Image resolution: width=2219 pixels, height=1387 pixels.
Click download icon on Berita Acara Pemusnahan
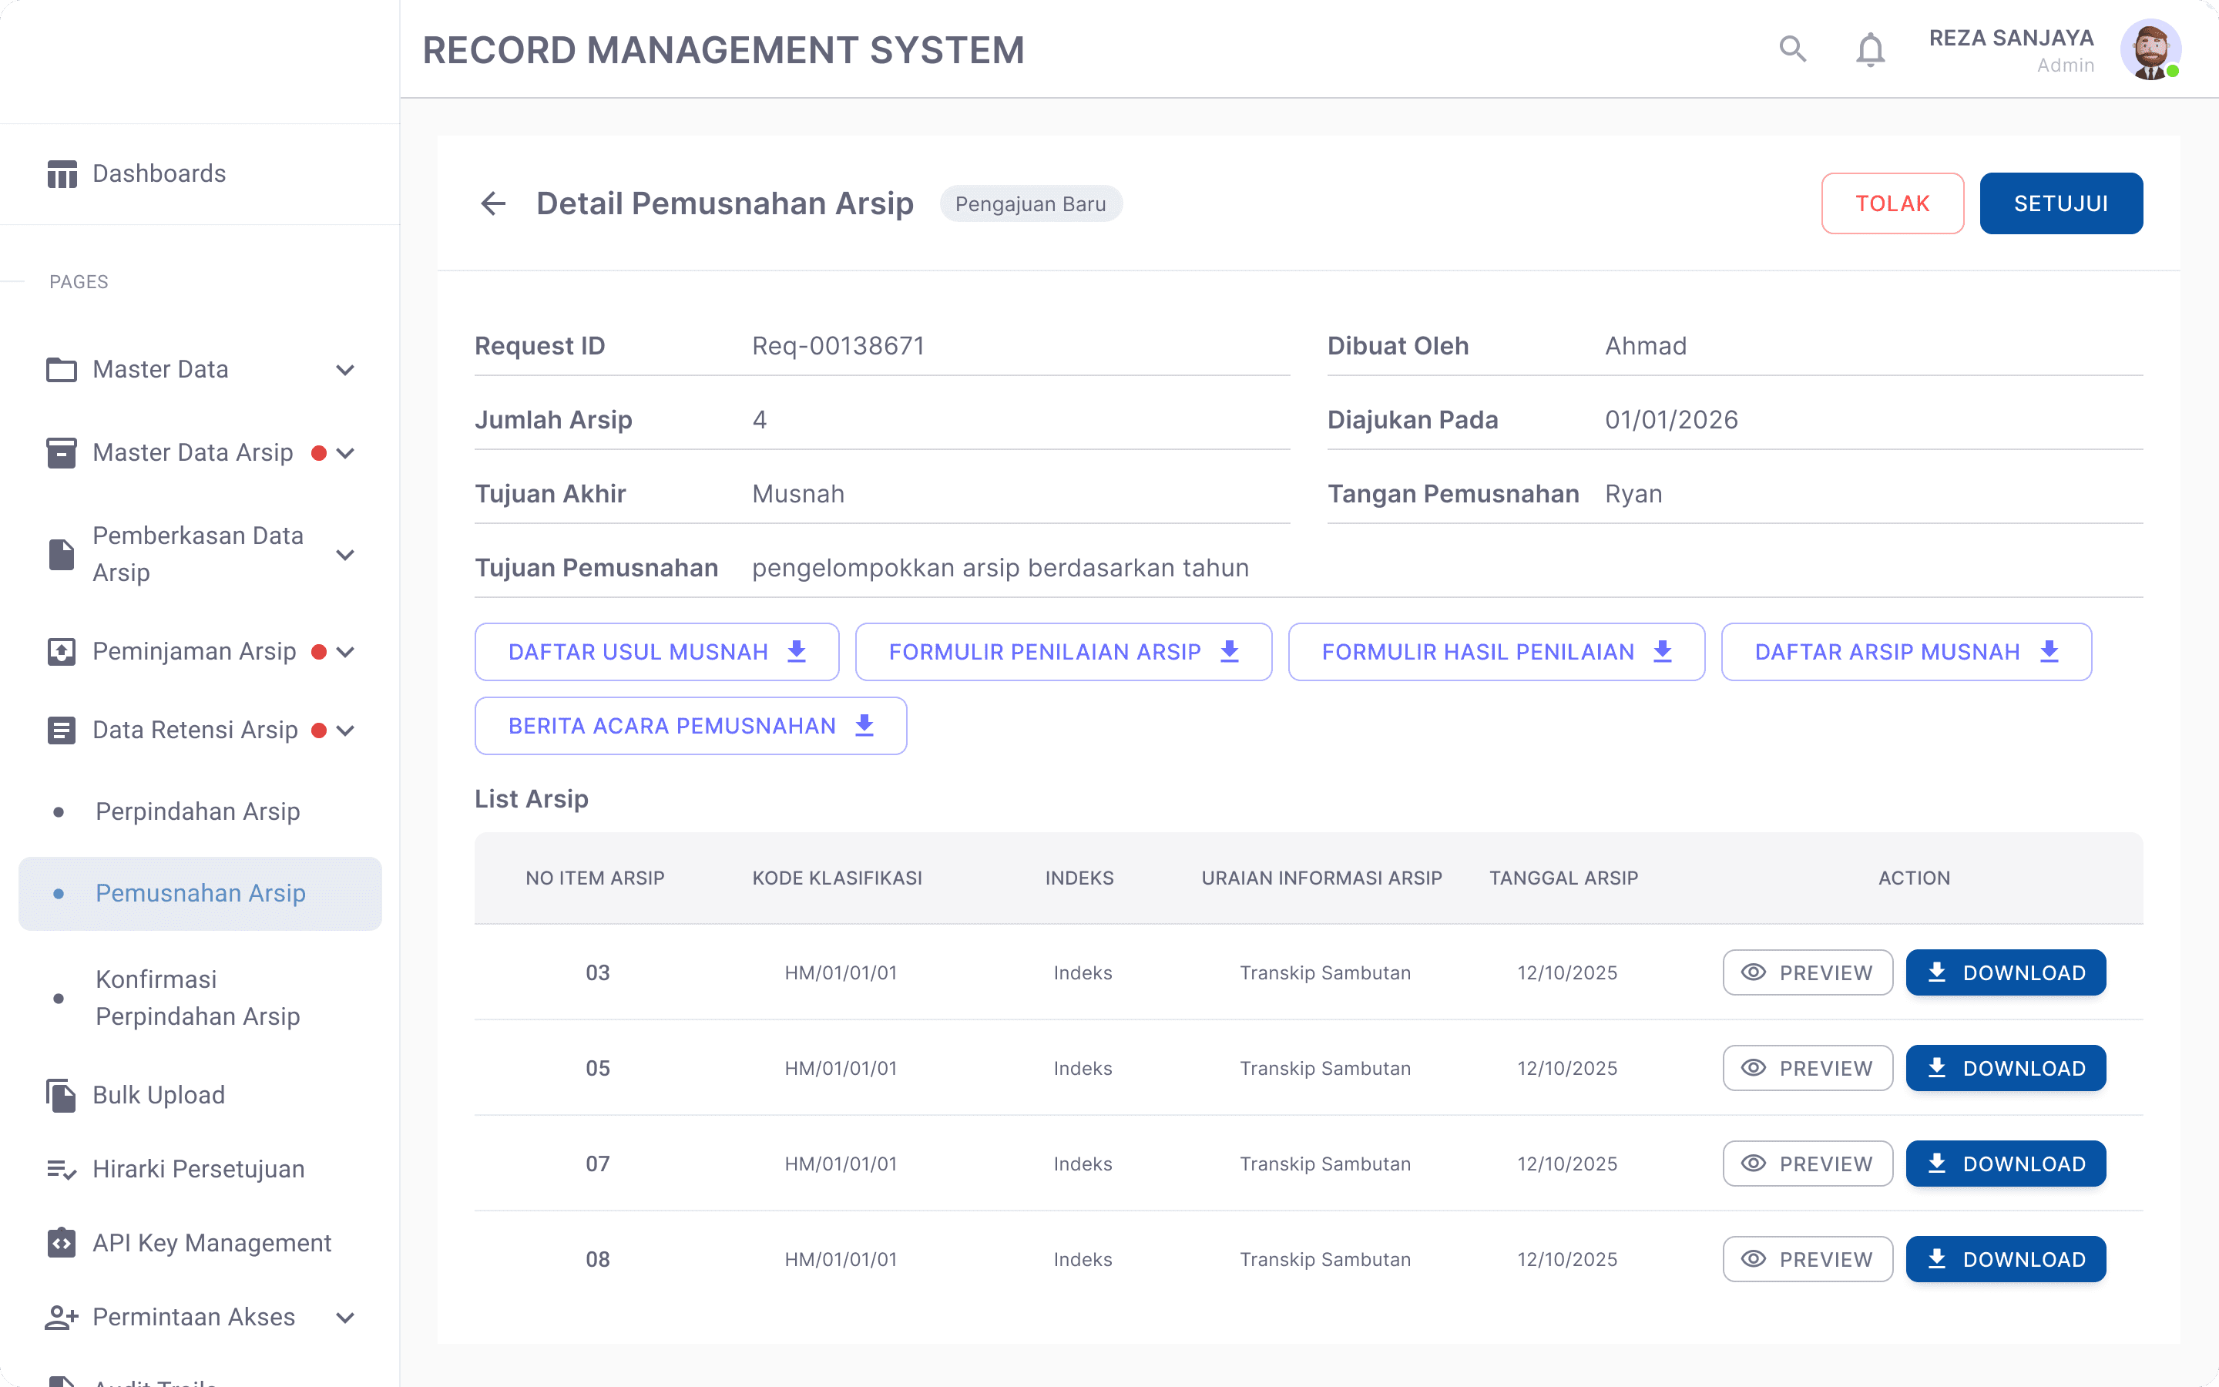coord(864,726)
